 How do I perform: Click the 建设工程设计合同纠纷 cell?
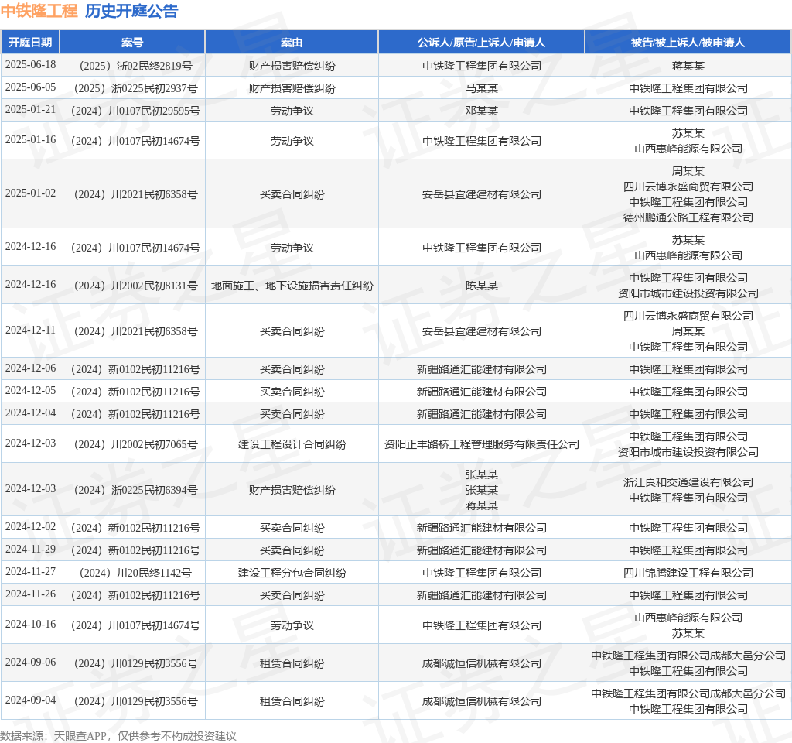click(292, 444)
